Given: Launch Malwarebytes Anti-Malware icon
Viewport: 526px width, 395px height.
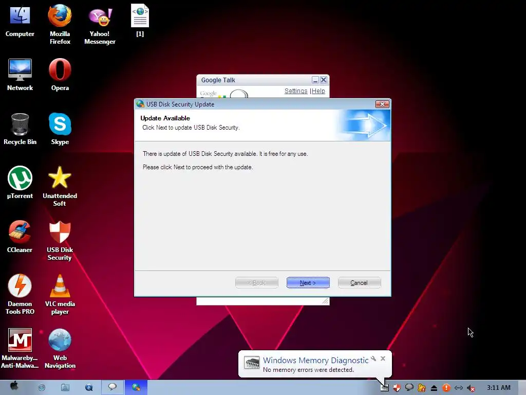Looking at the screenshot, I should [x=20, y=349].
